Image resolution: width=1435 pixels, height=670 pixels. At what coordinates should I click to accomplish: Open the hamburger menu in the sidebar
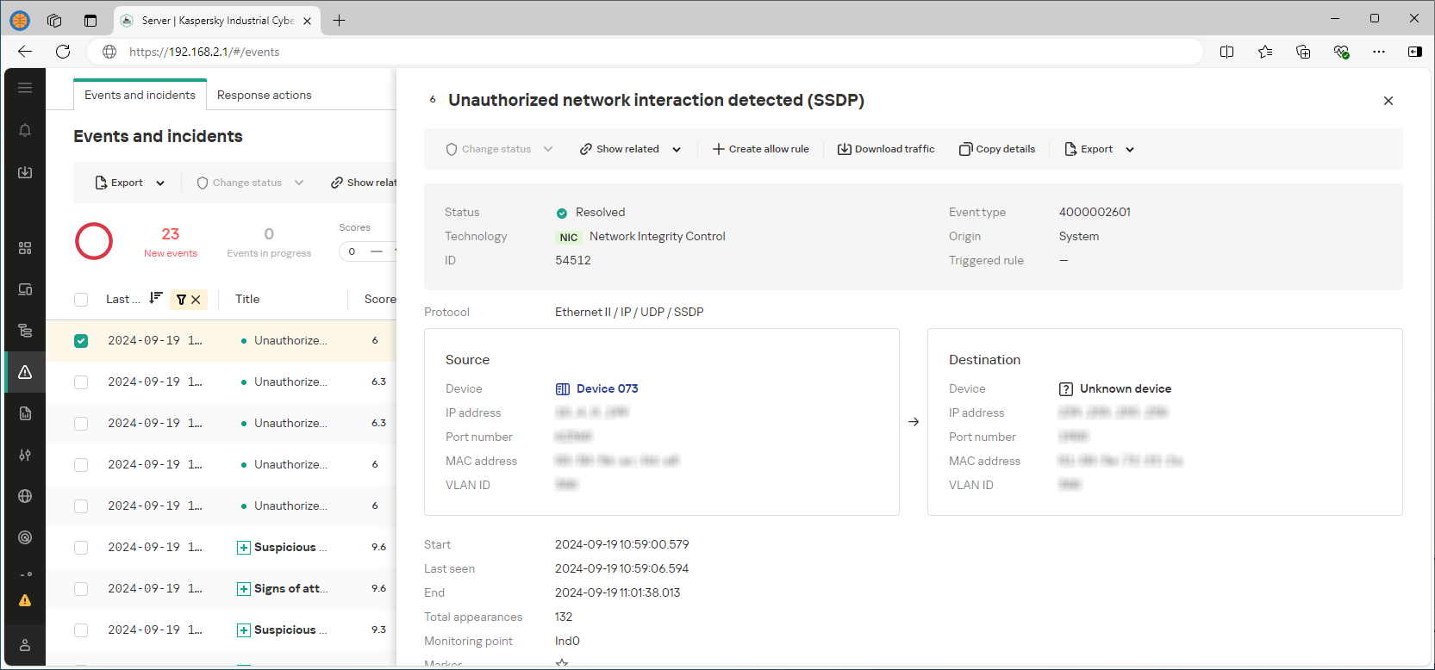click(25, 88)
